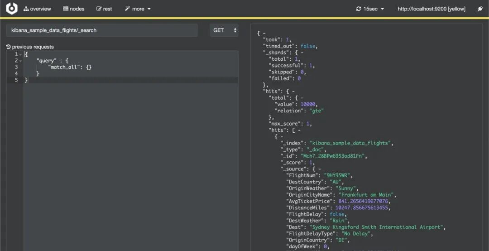Collapse the total object under hits
The image size is (489, 251).
click(302, 98)
